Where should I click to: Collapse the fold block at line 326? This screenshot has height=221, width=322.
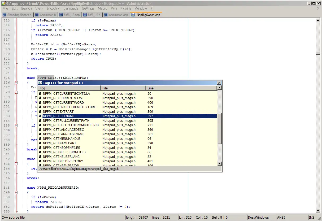click(x=16, y=83)
